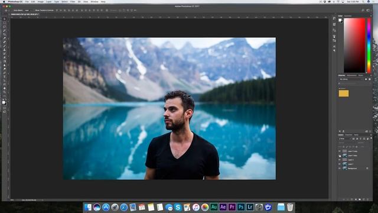Select the History Brush tool
378x213 pixels.
[x=5, y=53]
